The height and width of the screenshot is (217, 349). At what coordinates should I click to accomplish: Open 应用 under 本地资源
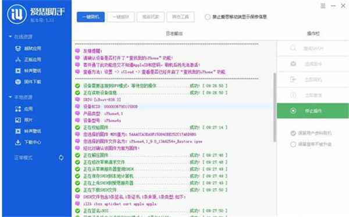[x=24, y=109]
